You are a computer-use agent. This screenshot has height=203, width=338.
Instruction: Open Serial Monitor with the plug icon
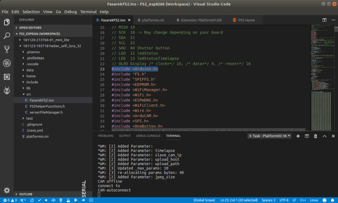pyautogui.click(x=83, y=200)
